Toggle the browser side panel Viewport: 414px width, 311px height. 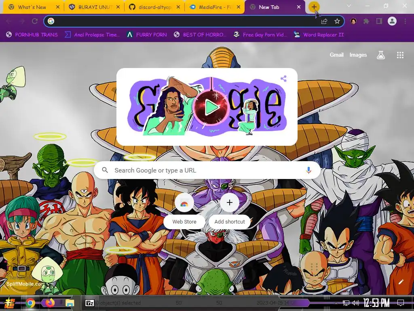click(379, 21)
